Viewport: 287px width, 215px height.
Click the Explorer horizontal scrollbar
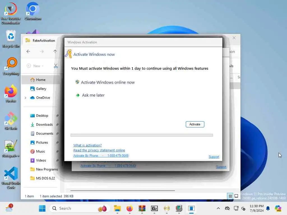(122, 190)
